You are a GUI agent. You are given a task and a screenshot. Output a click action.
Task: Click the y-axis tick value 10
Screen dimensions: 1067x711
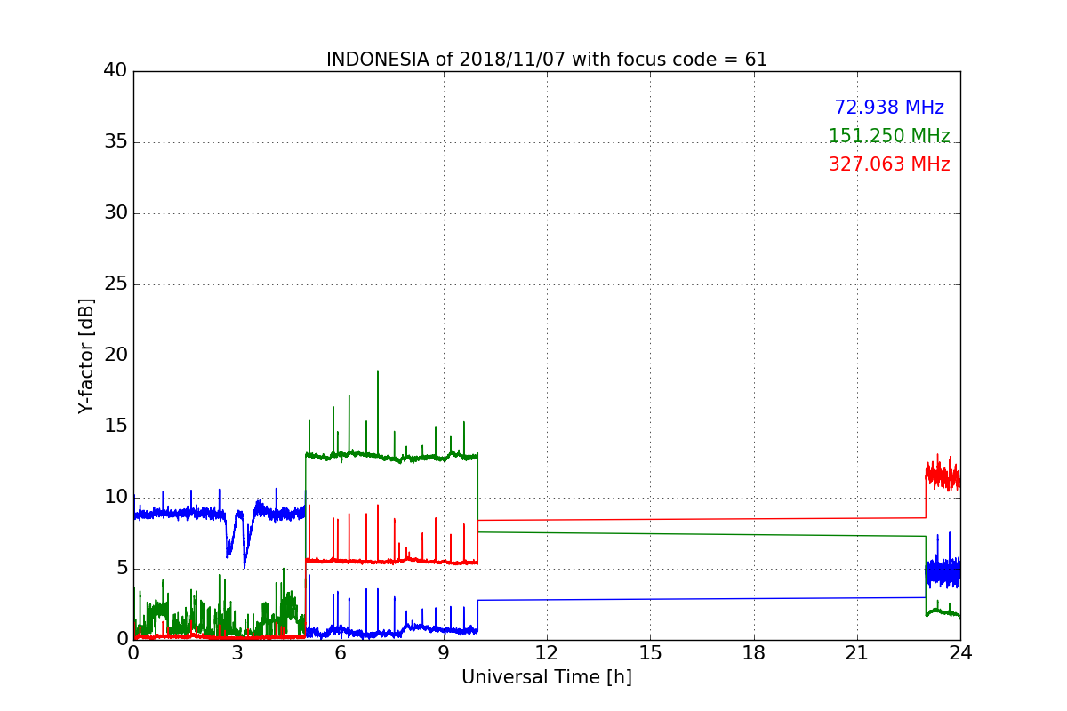coord(116,498)
